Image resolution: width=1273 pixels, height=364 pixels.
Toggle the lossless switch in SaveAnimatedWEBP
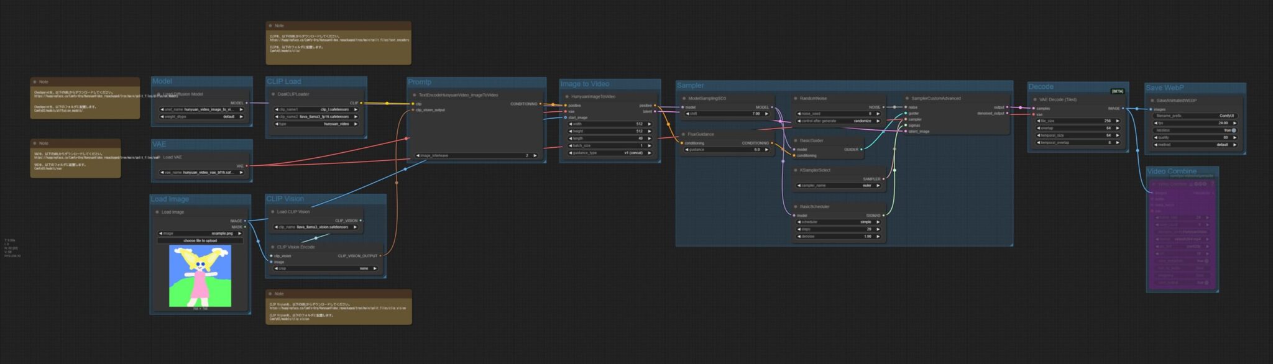[1233, 130]
